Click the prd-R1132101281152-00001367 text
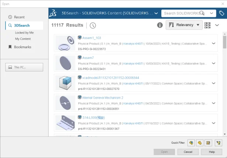The width and height of the screenshot is (227, 158). point(99,129)
